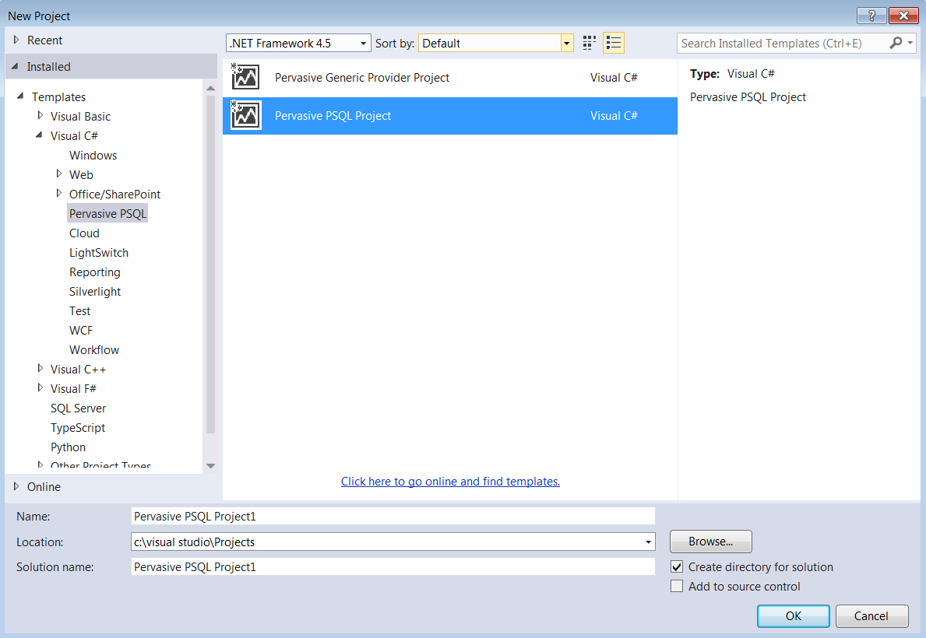Screen dimensions: 926x638
Task: Expand the Visual Basic tree node
Action: 40,116
